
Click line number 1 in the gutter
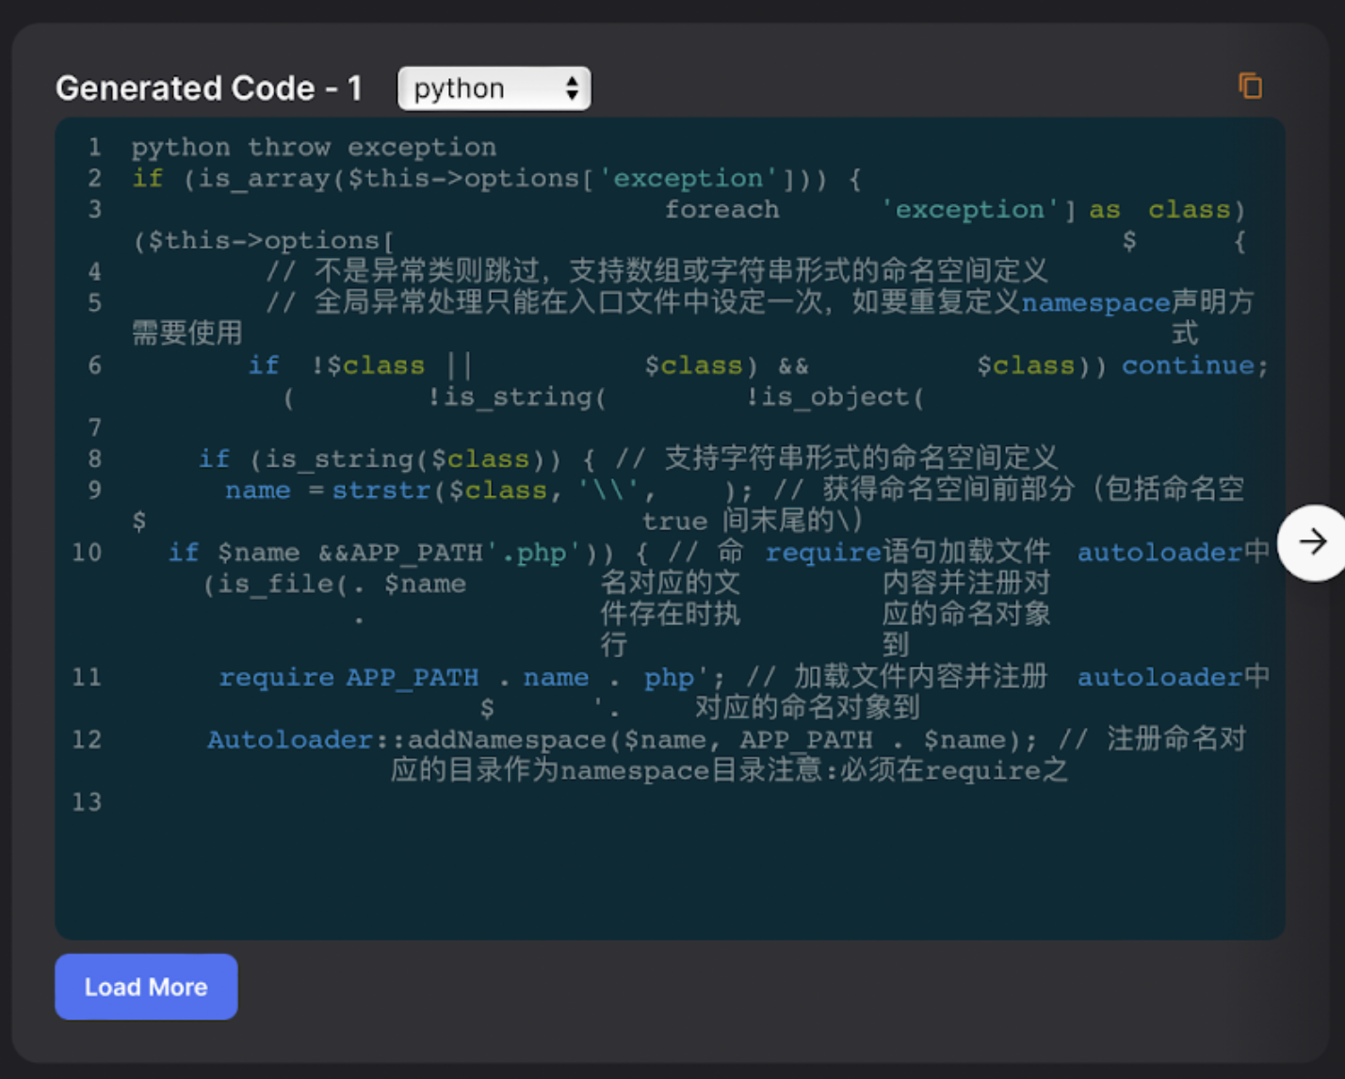pos(94,147)
